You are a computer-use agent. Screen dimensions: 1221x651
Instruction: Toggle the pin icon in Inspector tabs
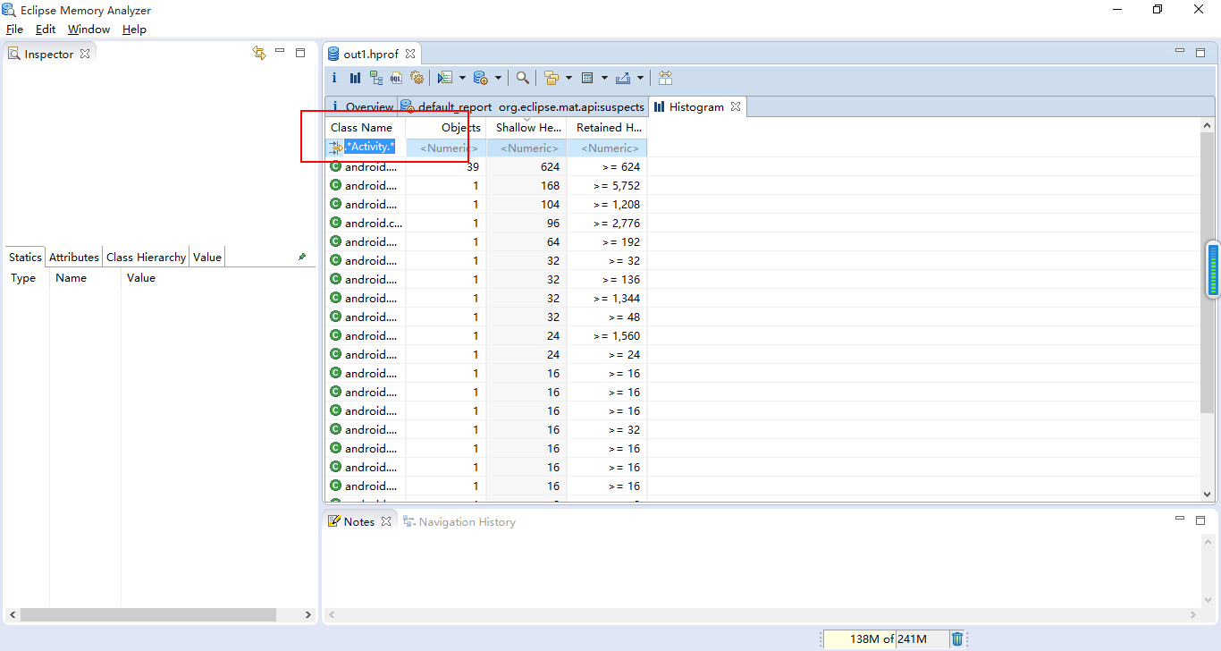(302, 257)
